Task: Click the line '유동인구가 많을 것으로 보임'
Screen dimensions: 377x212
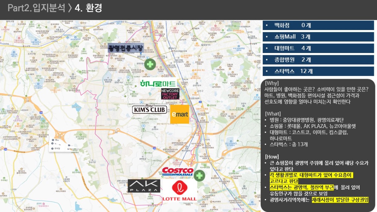Action: (x=299, y=194)
